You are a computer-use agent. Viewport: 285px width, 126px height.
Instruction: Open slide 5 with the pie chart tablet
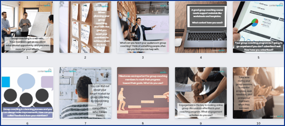259,27
